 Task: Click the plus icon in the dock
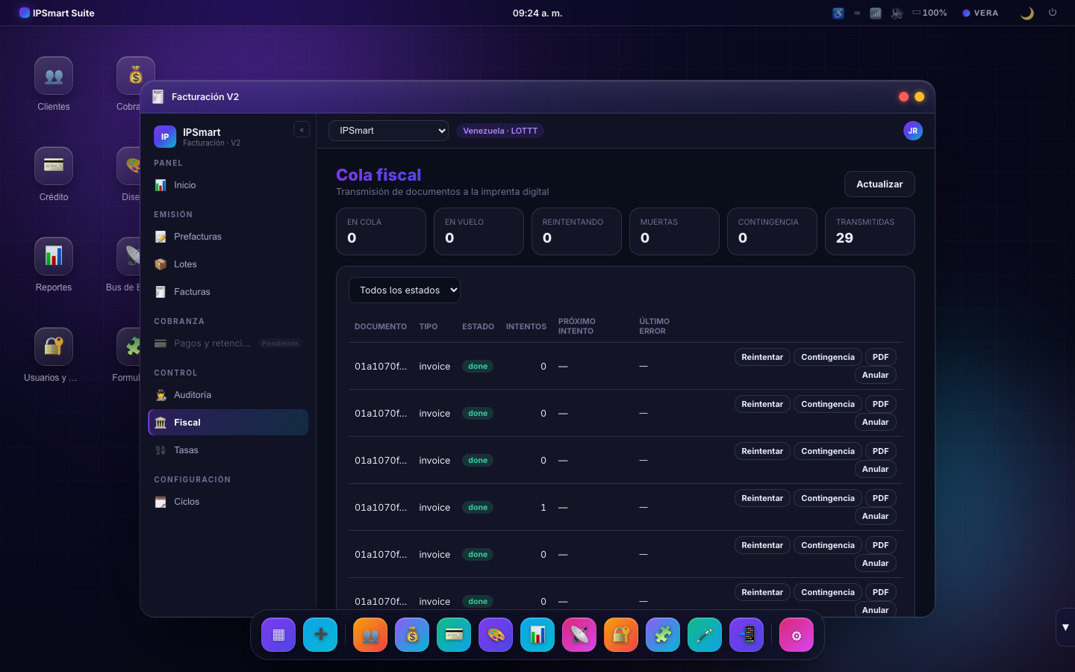click(x=320, y=635)
